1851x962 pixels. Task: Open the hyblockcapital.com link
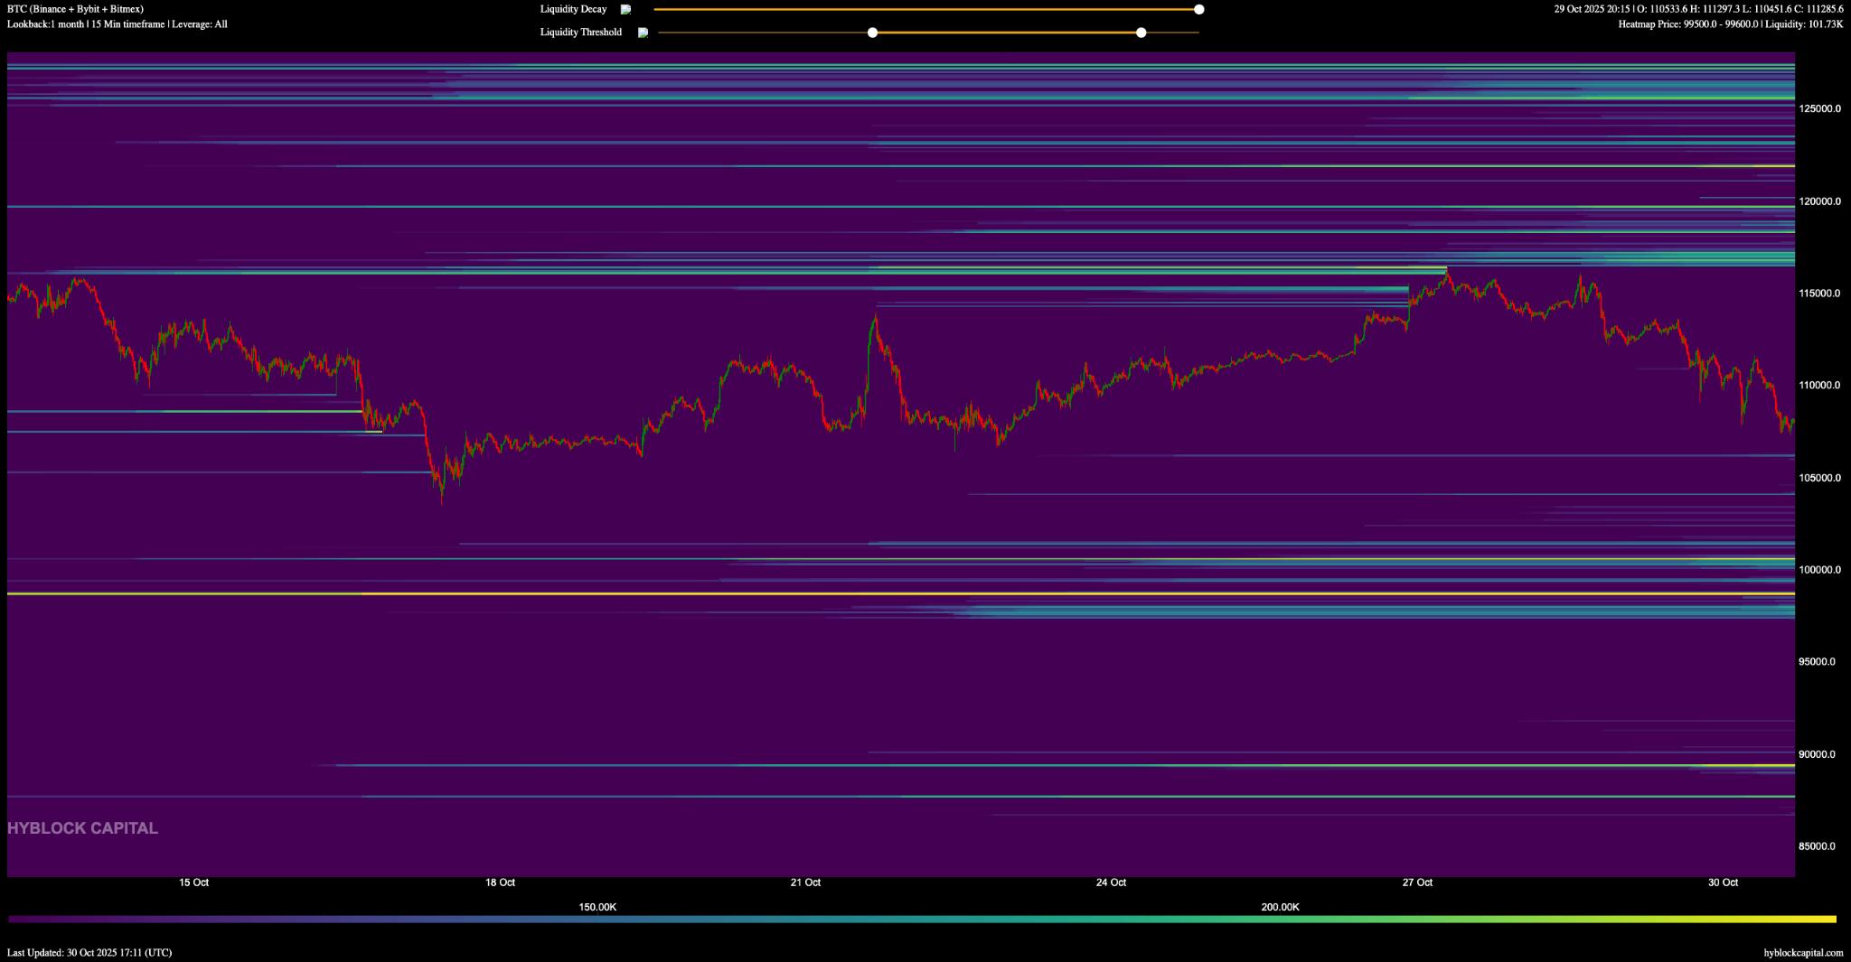1802,952
